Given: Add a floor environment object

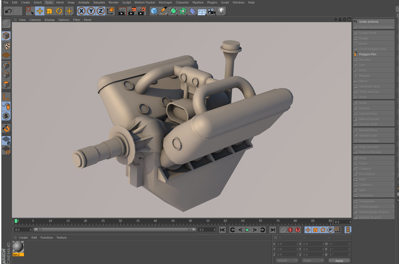Looking at the screenshot, I should [202, 11].
